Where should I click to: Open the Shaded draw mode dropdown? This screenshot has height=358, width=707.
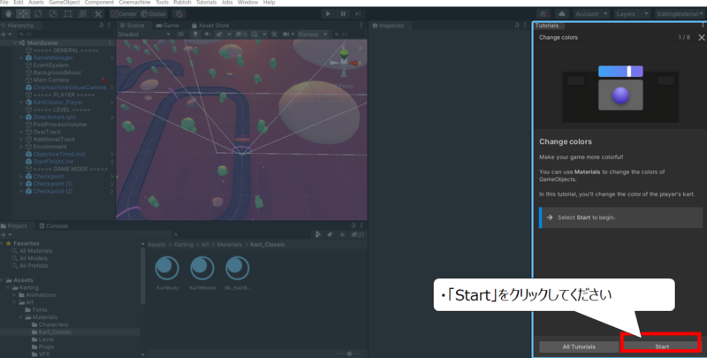(x=144, y=34)
